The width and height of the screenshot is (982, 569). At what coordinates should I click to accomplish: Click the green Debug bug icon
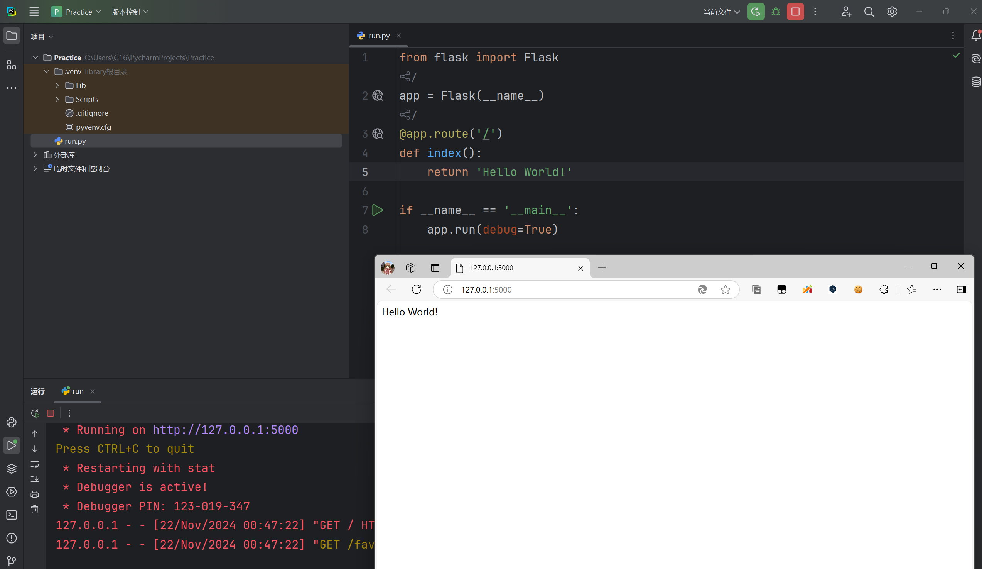[776, 12]
